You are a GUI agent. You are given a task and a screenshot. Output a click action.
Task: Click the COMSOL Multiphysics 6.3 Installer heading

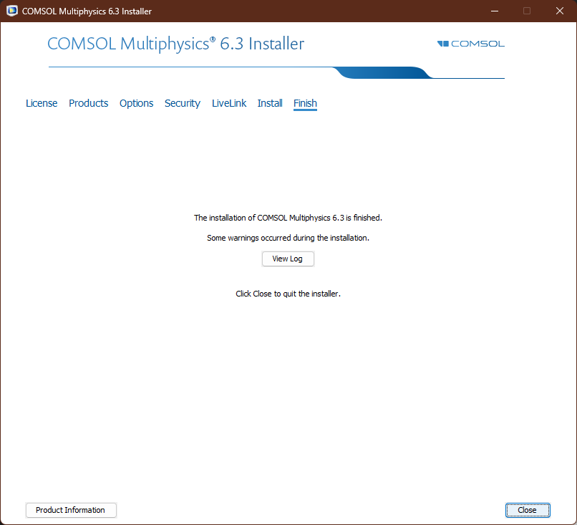coord(176,44)
